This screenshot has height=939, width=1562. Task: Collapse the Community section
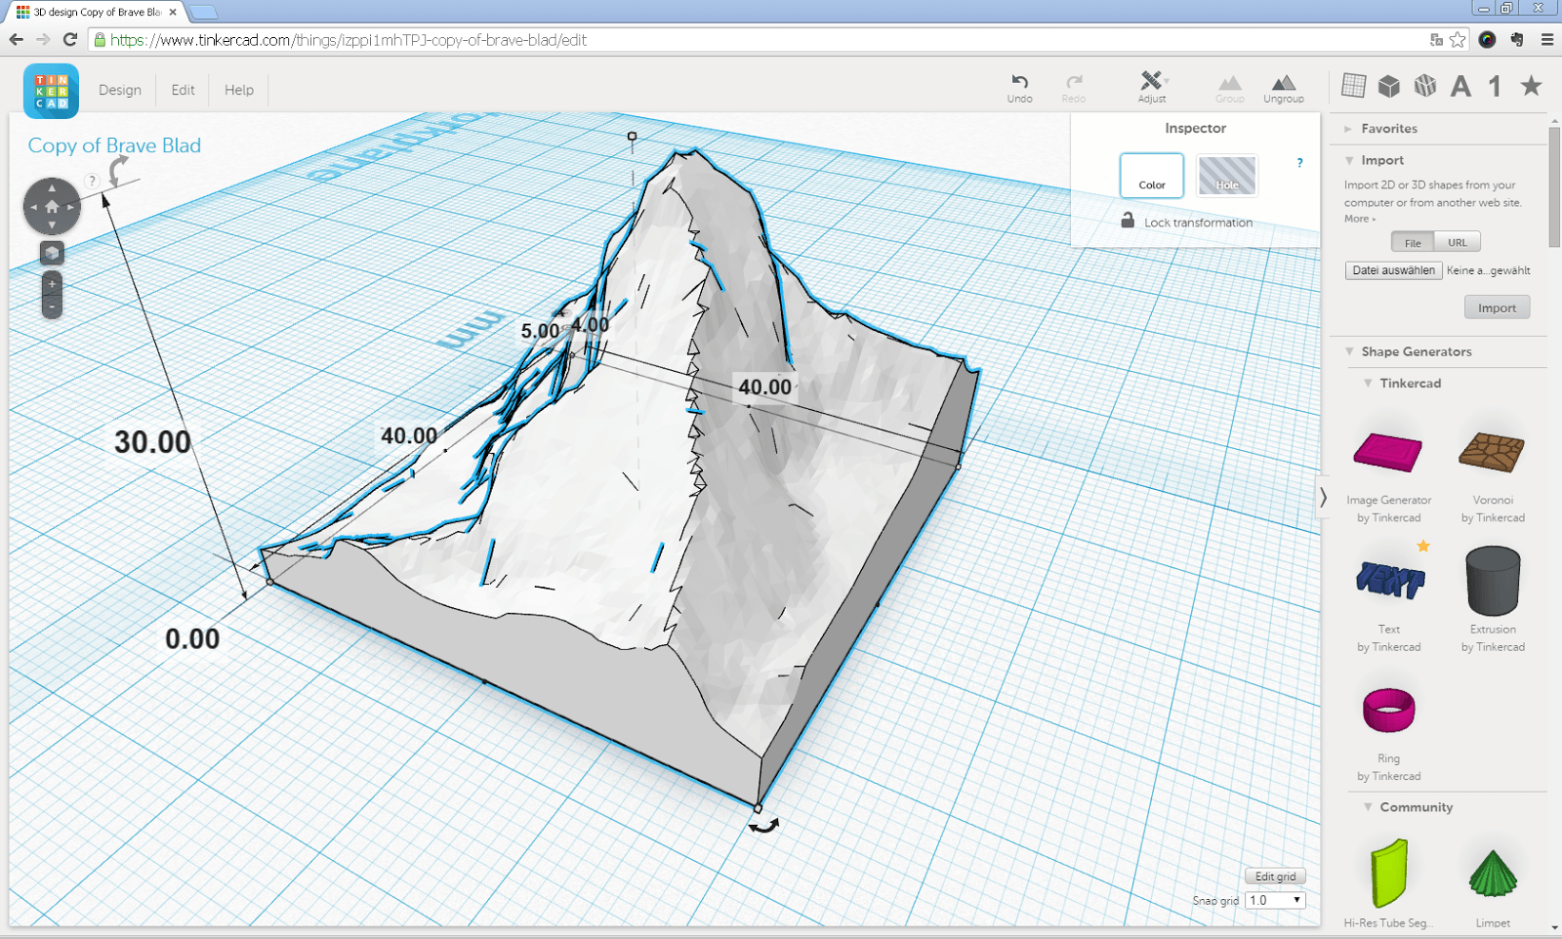pos(1367,807)
